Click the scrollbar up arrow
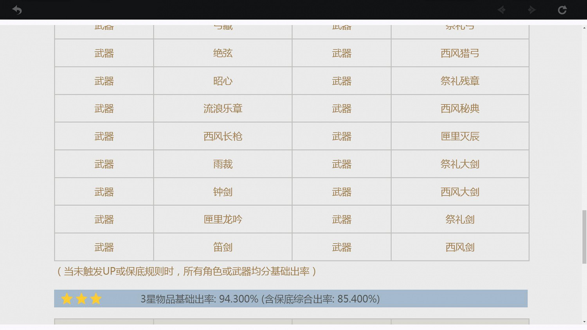Screen dimensions: 587x330 pos(584,28)
